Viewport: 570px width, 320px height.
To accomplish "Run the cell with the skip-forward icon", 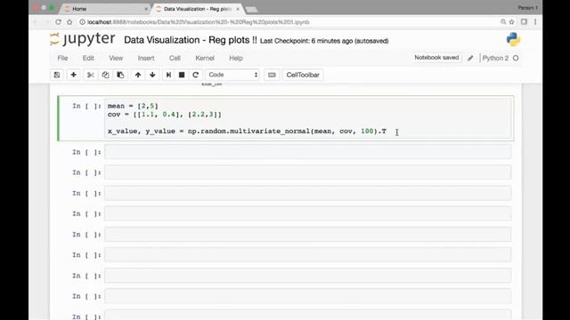I will point(168,75).
